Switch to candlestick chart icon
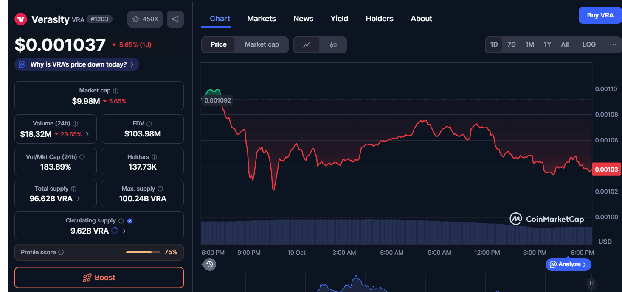622x292 pixels. 333,45
